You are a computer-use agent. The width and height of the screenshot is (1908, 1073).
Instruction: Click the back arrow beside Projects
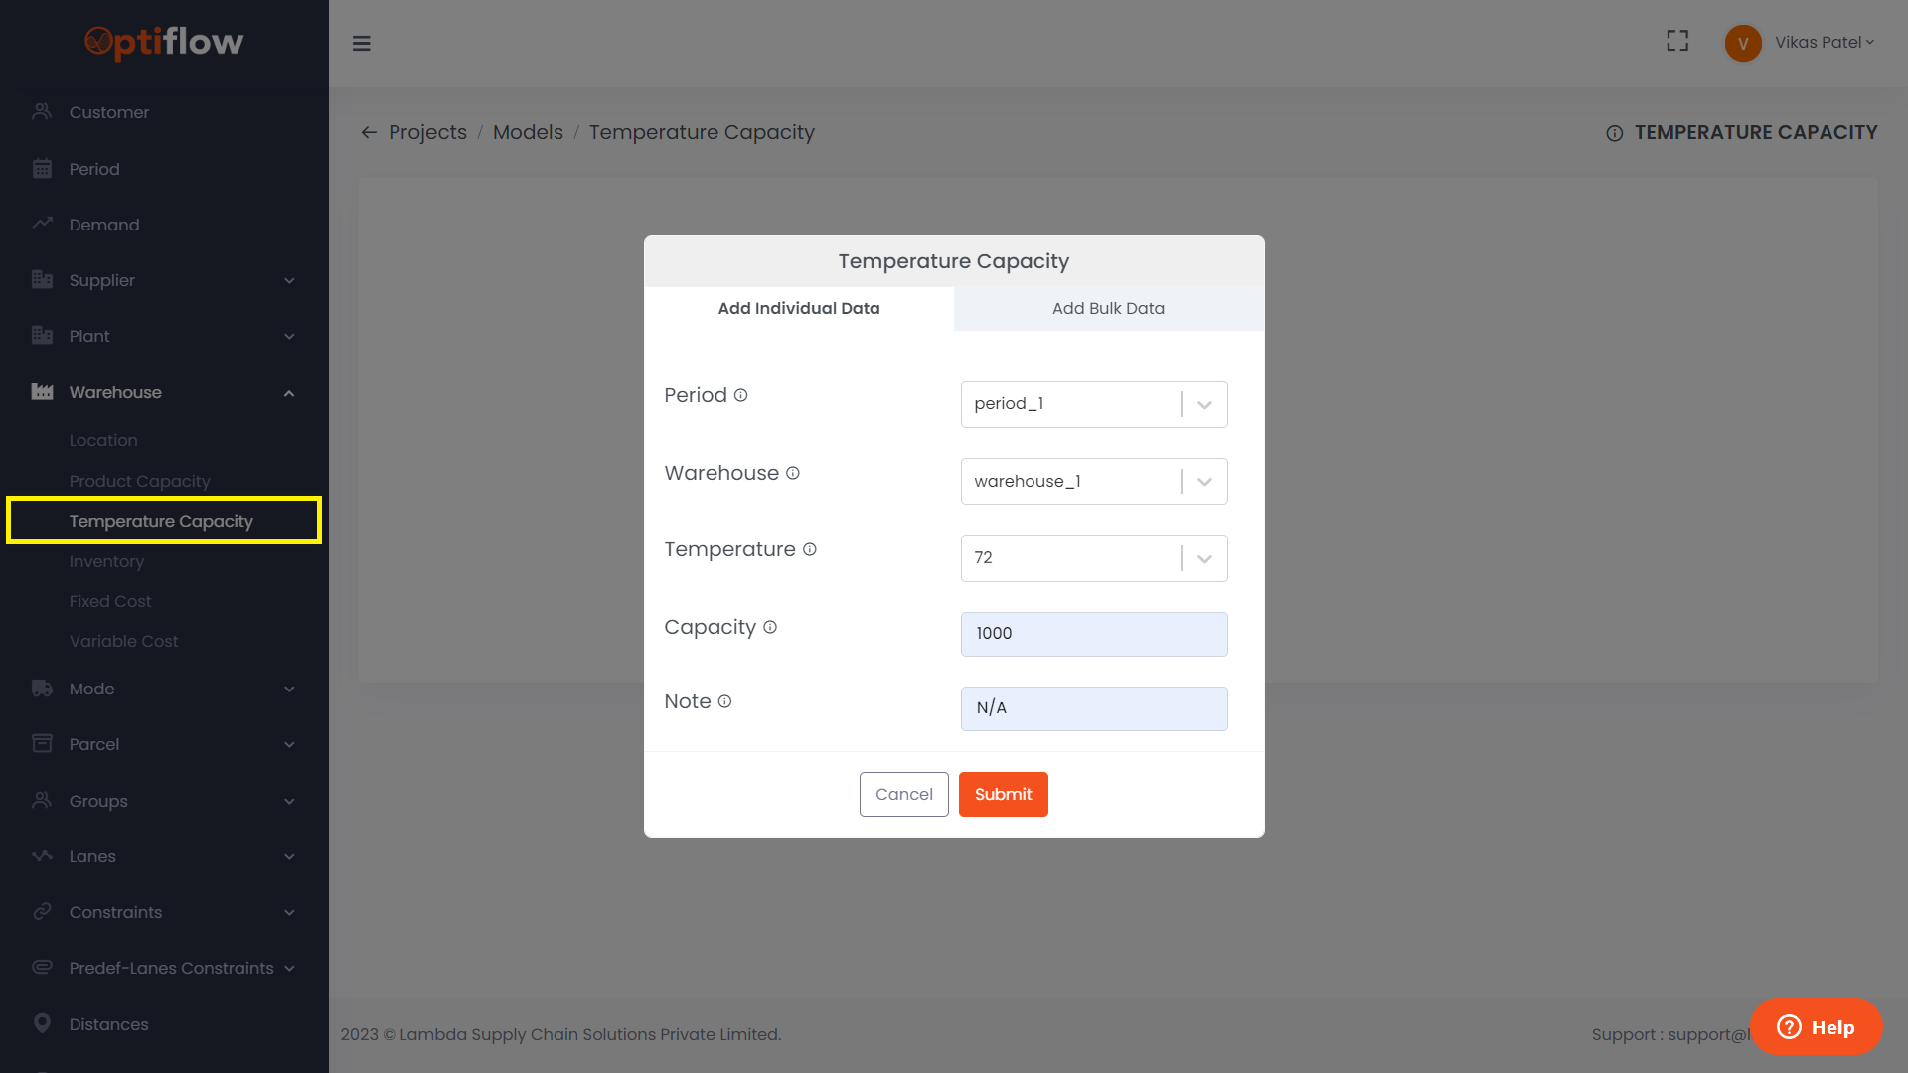pyautogui.click(x=369, y=132)
